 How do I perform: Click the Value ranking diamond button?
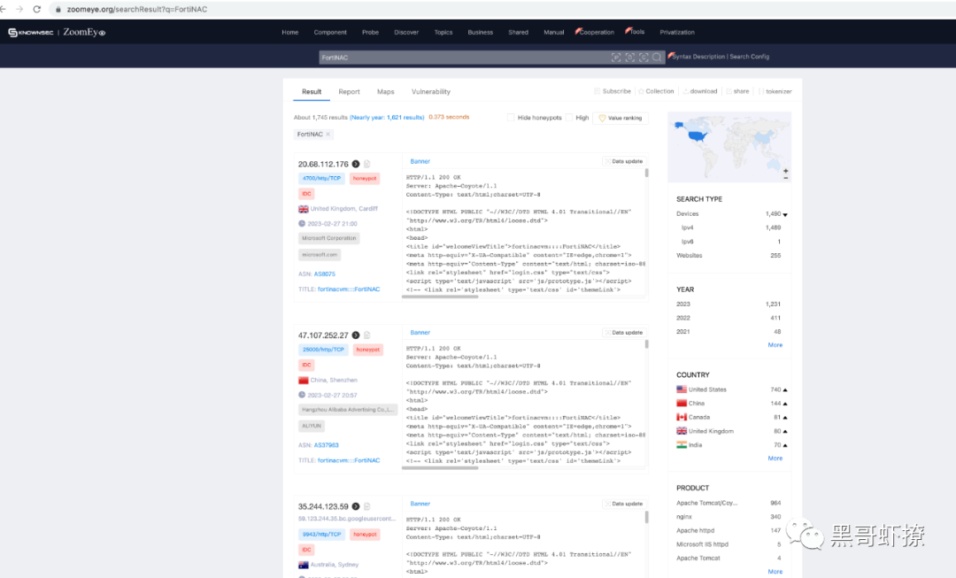tap(620, 119)
